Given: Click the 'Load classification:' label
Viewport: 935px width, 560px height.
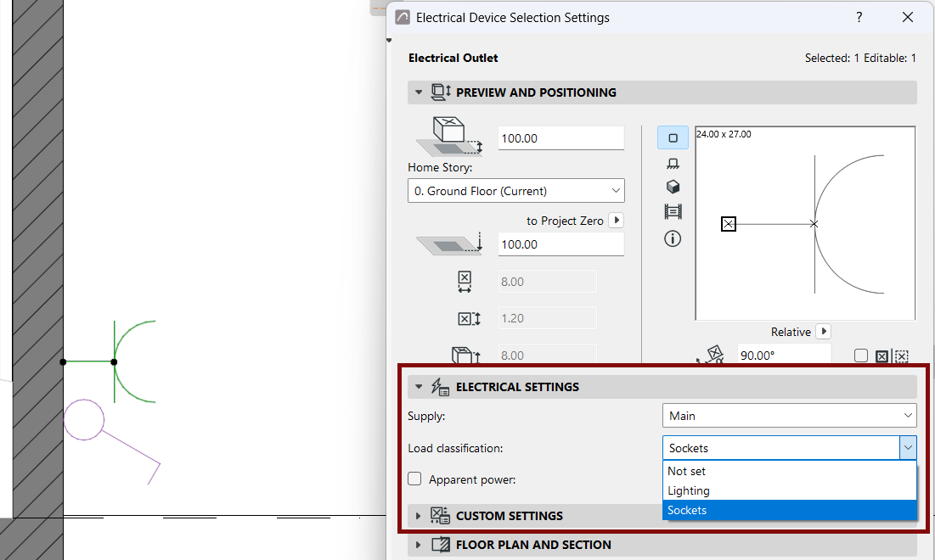Looking at the screenshot, I should coord(455,448).
